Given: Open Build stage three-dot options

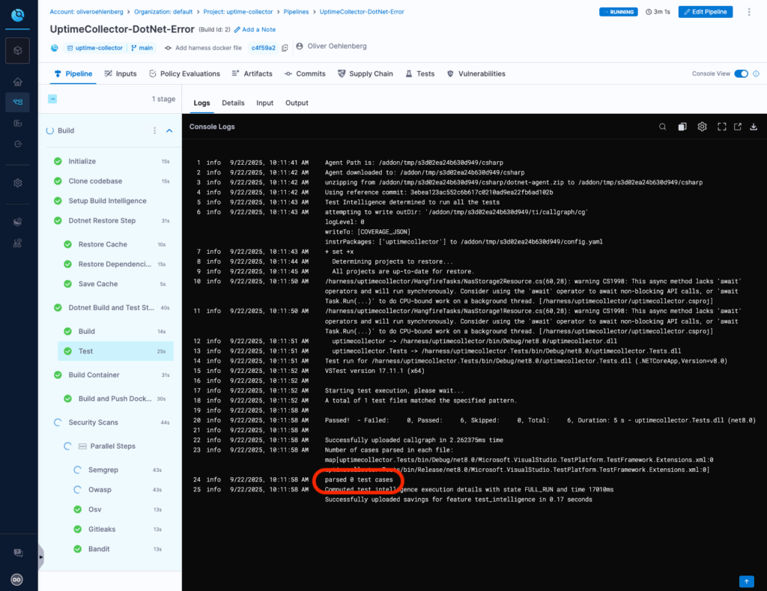Looking at the screenshot, I should (155, 130).
